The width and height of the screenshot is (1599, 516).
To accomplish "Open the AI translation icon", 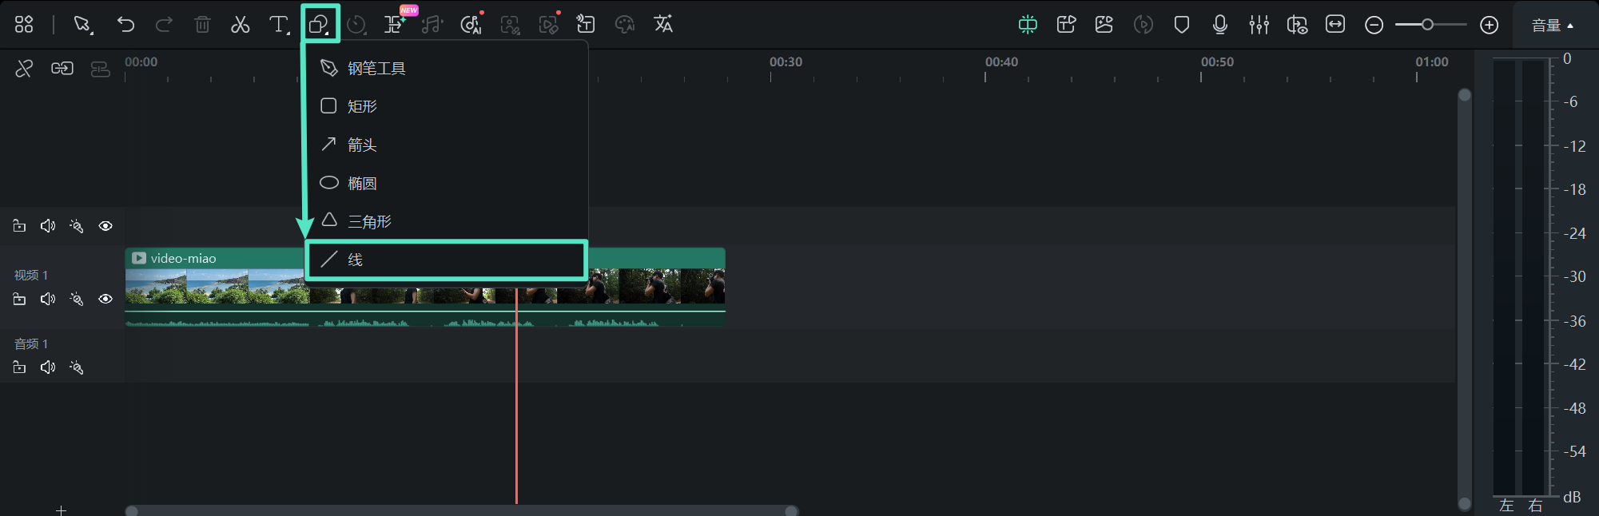I will [x=663, y=25].
